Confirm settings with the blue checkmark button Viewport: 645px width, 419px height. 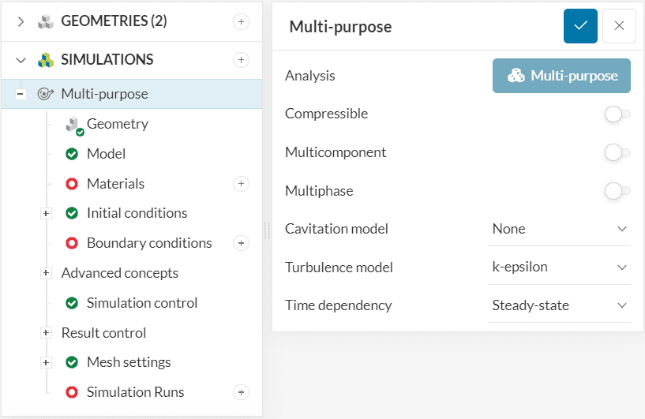click(580, 26)
